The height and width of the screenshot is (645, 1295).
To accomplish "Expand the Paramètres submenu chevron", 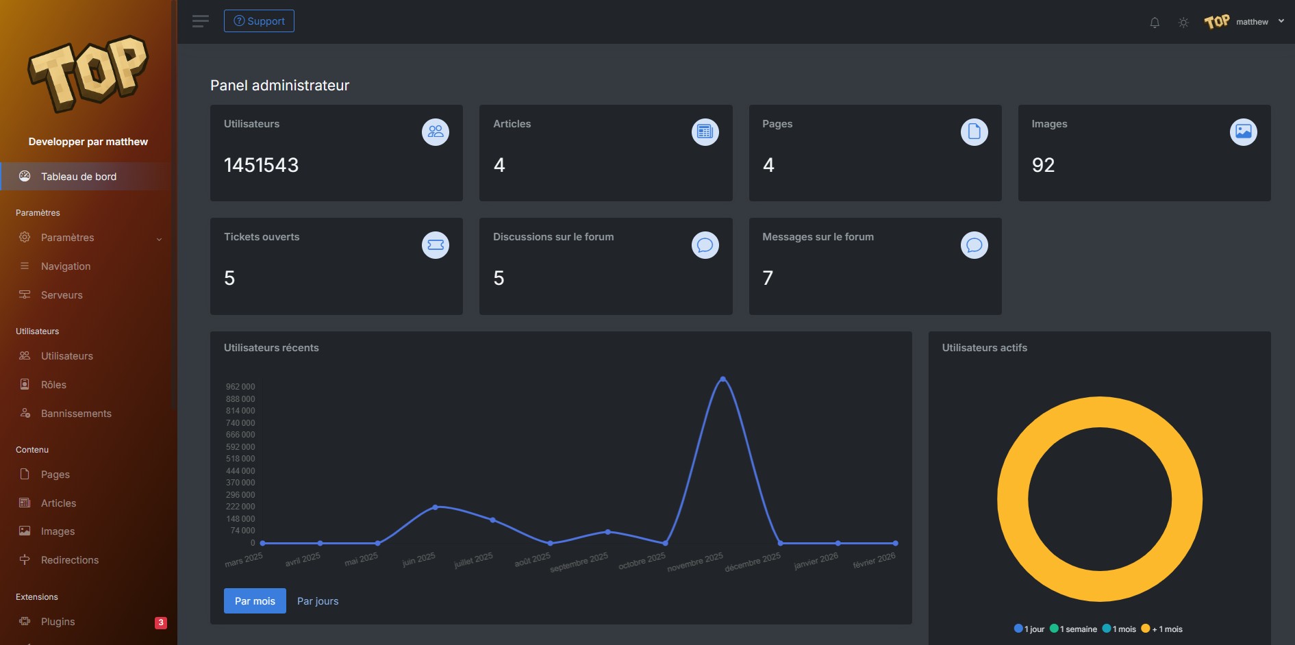I will [160, 238].
